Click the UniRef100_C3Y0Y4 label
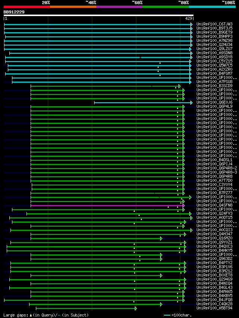 (214, 184)
